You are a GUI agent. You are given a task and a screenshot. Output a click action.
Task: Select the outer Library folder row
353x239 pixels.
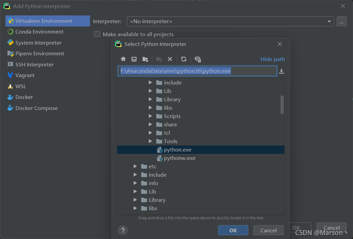click(x=201, y=200)
